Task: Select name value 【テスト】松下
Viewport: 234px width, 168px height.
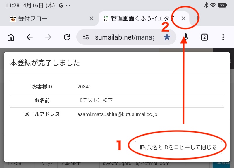Action: (95, 100)
